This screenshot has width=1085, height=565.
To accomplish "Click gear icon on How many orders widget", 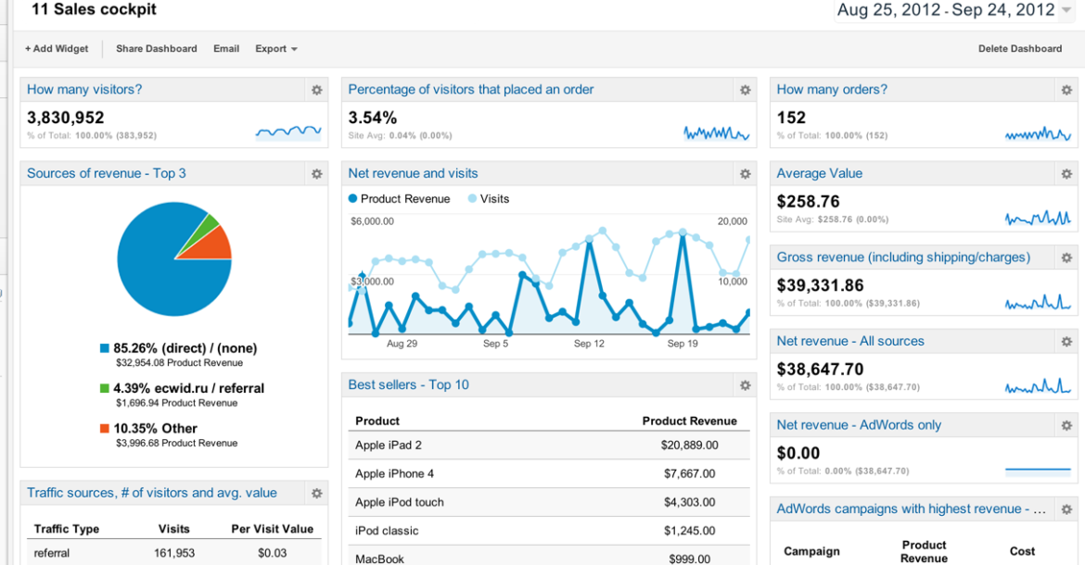I will [x=1067, y=90].
